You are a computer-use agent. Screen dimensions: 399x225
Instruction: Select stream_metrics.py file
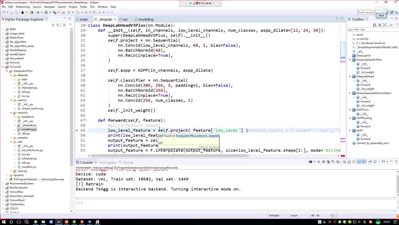pos(33,108)
